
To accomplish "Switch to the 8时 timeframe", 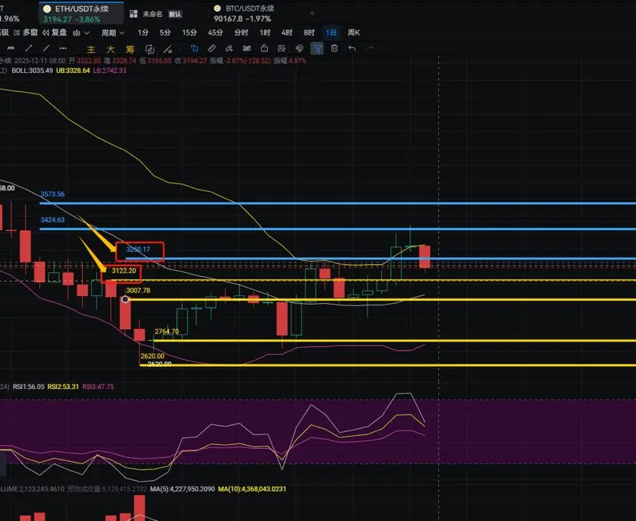I will 309,32.
